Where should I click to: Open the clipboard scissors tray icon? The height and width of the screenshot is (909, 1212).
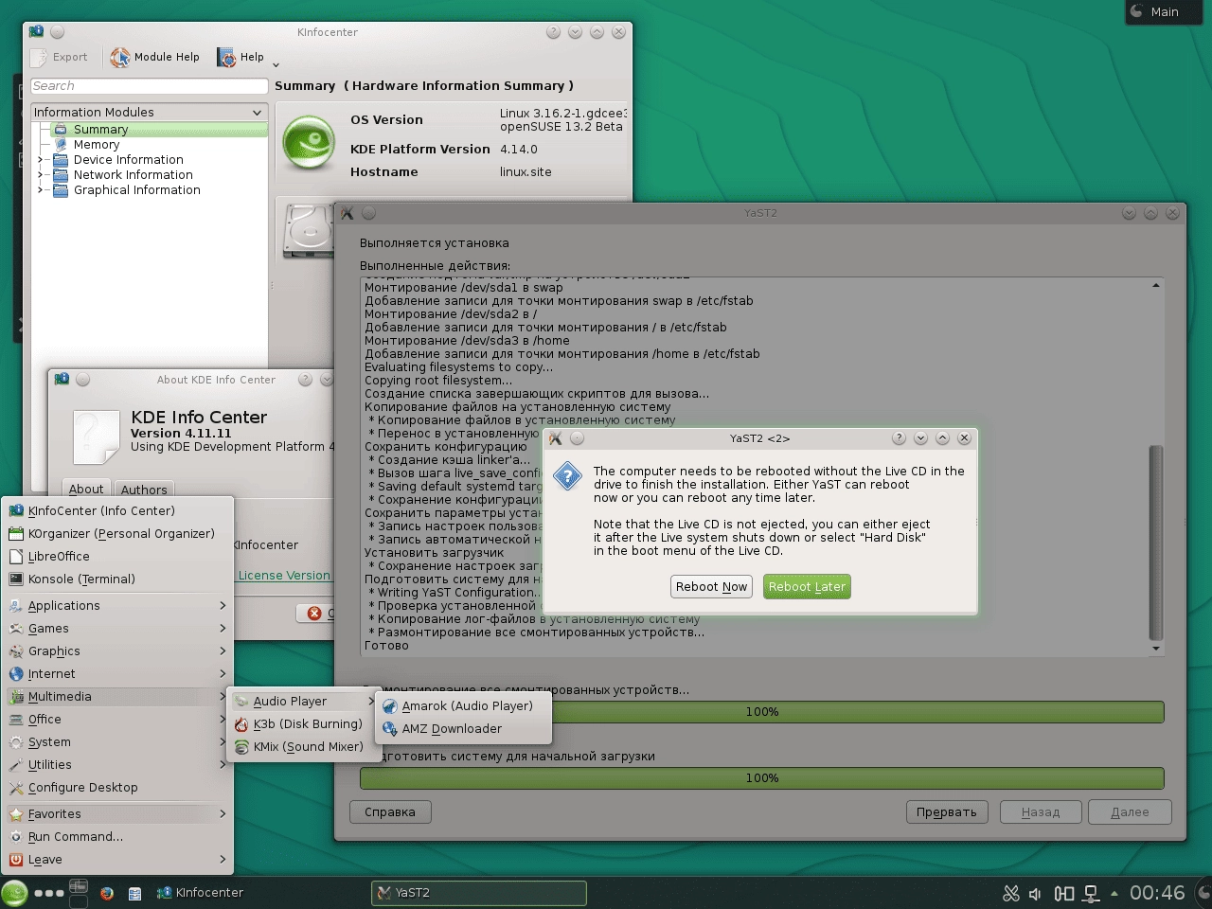pyautogui.click(x=1011, y=893)
